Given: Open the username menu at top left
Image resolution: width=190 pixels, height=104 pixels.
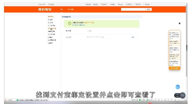Looking at the screenshot, I should (x=43, y=4).
